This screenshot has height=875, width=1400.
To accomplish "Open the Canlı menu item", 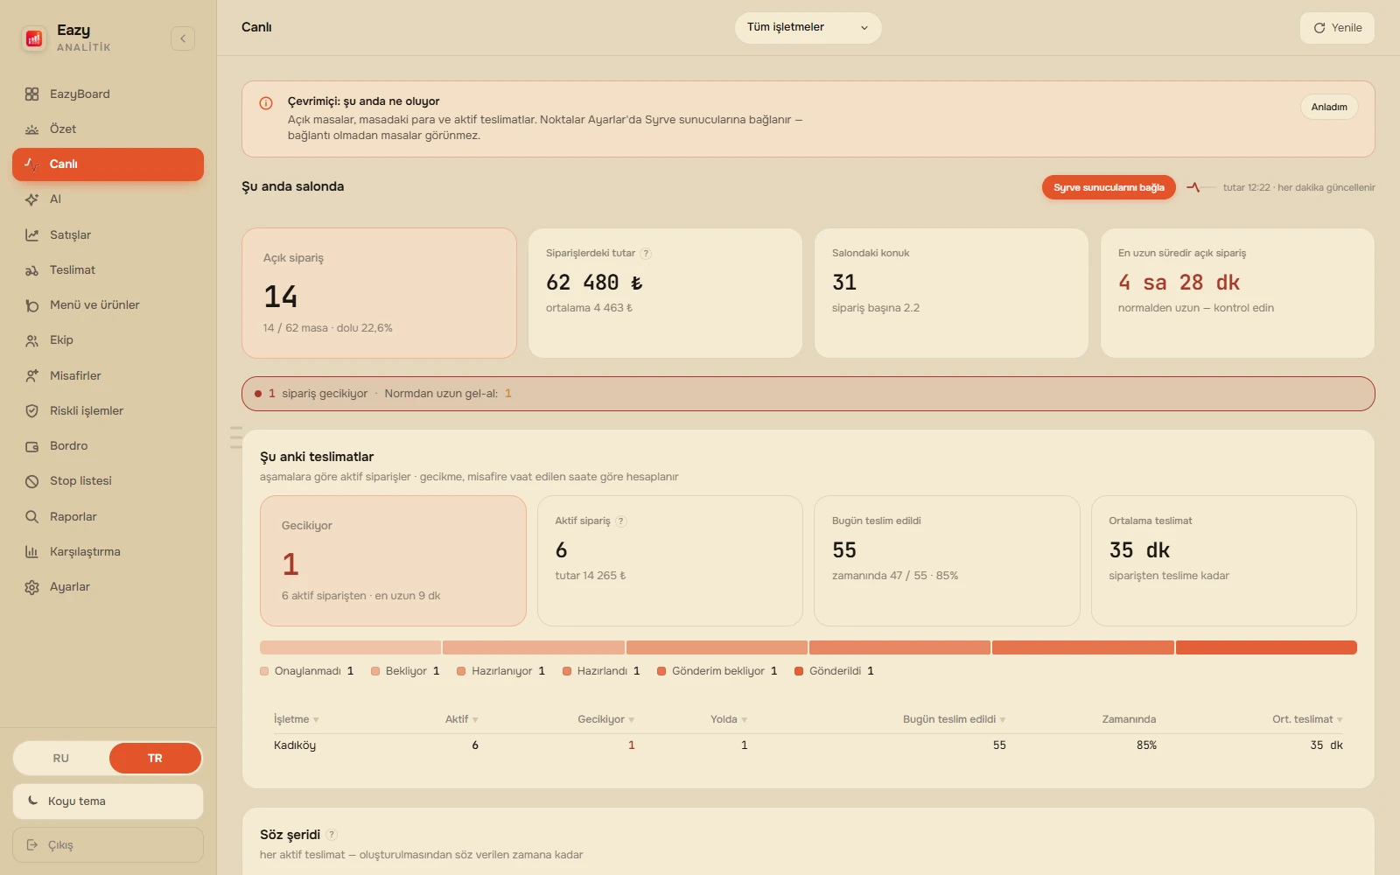I will coord(108,164).
